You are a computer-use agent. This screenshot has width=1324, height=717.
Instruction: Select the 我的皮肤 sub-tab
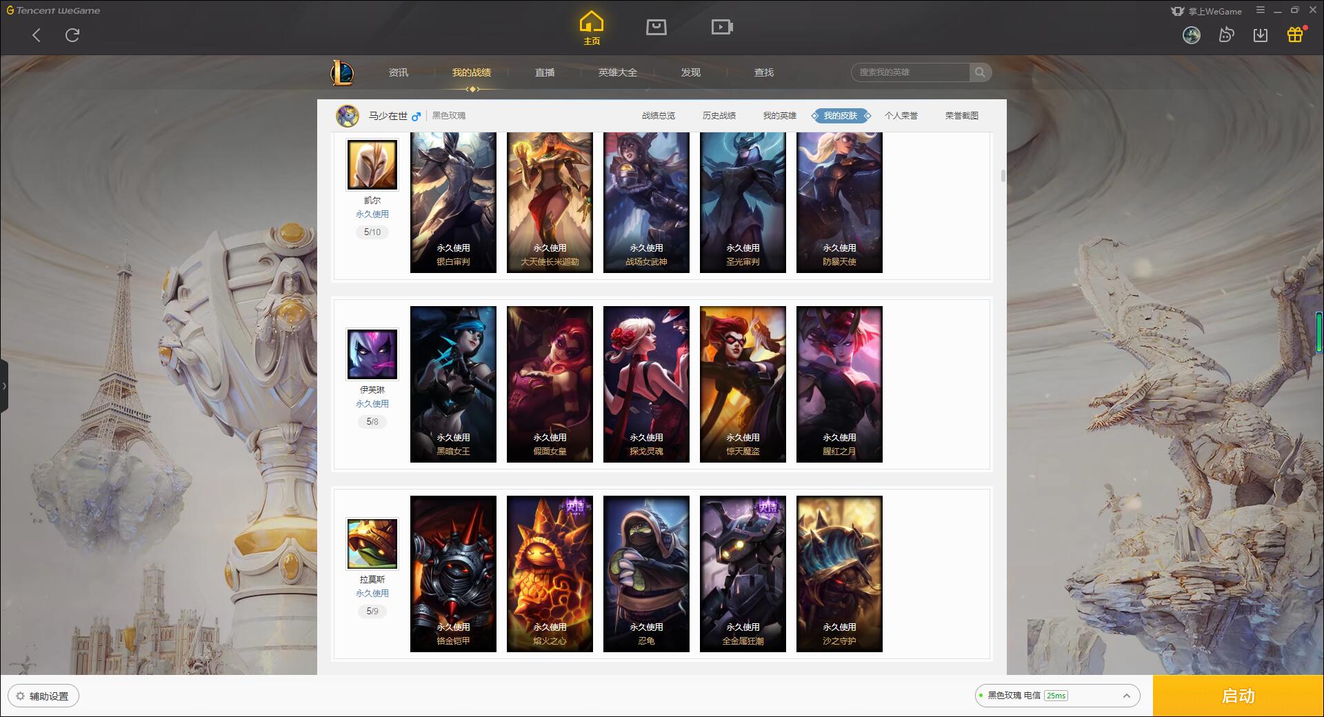841,116
